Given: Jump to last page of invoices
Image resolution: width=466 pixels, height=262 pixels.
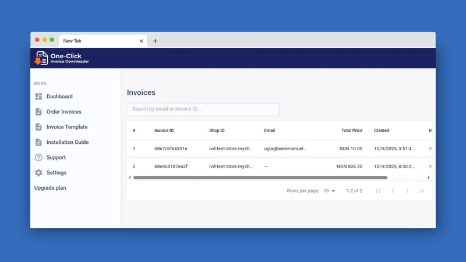Looking at the screenshot, I should pos(422,191).
